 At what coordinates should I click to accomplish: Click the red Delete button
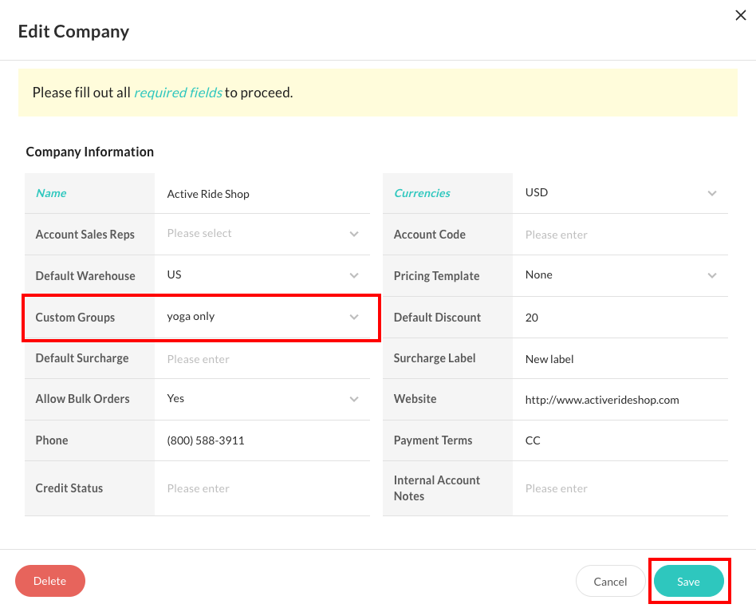(x=50, y=581)
